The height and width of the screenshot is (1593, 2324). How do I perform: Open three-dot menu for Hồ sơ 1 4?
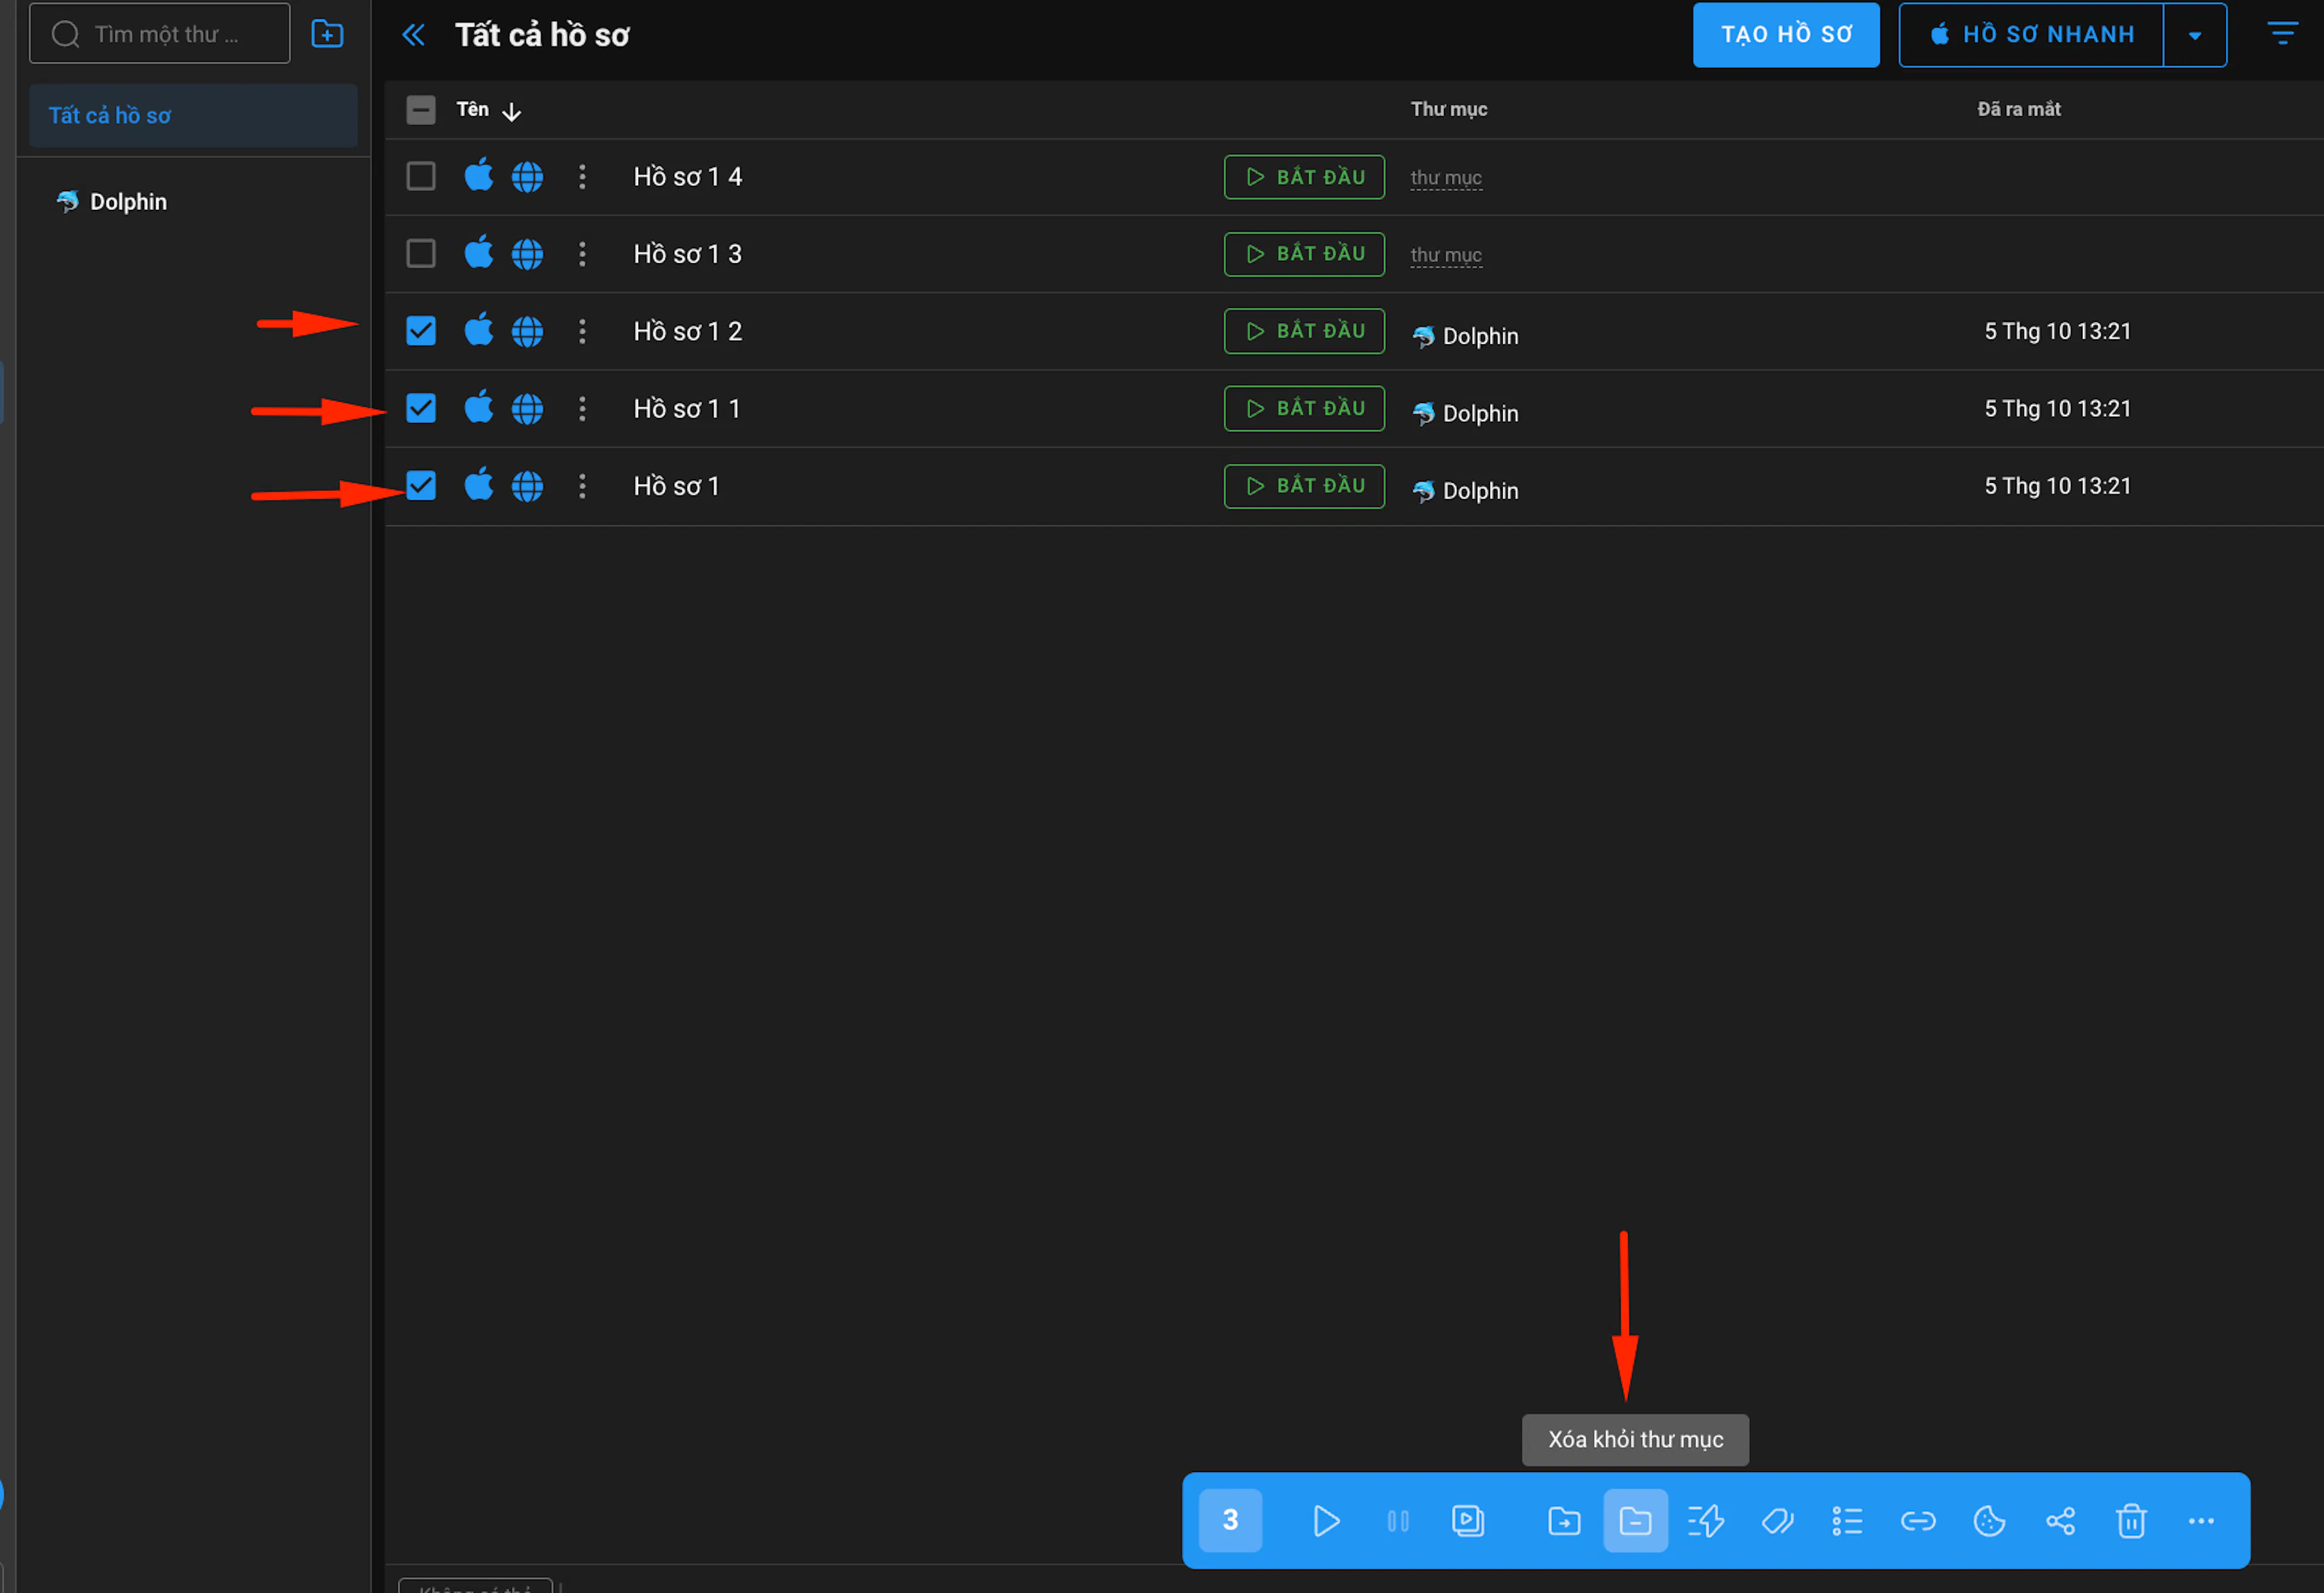[582, 177]
